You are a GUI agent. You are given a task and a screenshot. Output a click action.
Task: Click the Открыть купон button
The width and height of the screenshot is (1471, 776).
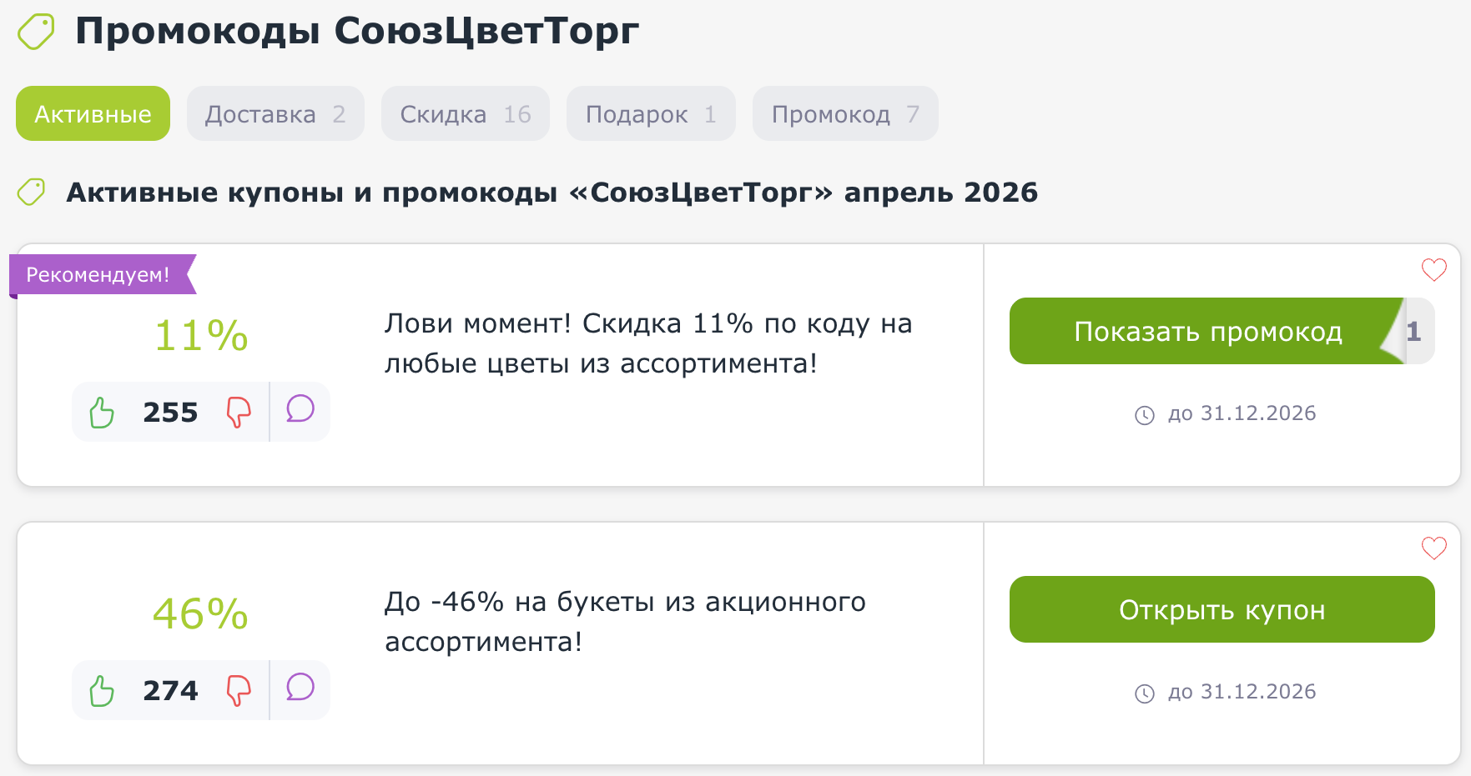pos(1222,609)
